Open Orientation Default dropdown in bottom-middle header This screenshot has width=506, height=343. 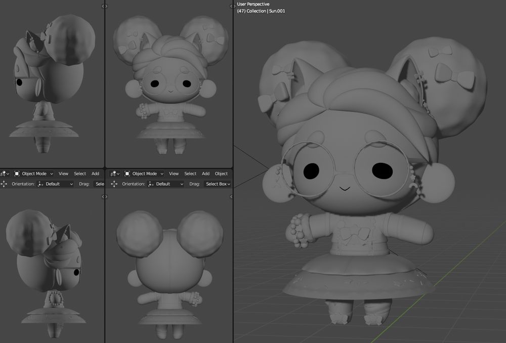click(x=166, y=184)
